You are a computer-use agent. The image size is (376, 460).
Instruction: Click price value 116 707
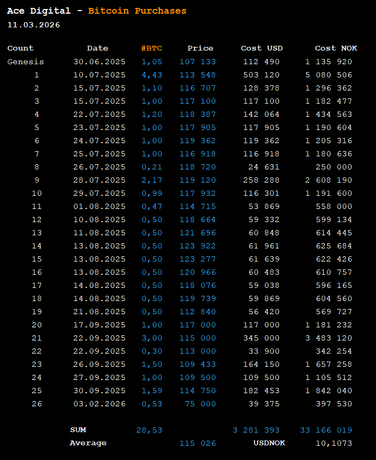pos(198,88)
